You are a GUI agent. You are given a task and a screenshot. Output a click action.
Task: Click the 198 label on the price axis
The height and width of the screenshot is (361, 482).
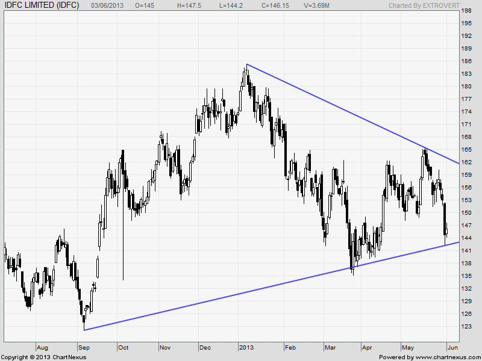coord(466,11)
